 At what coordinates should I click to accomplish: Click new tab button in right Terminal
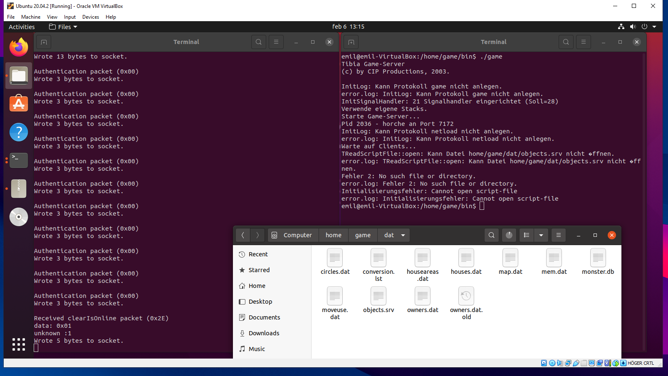point(351,42)
